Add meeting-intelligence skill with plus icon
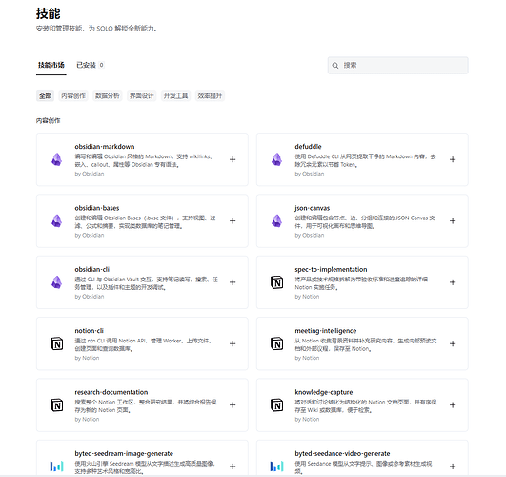This screenshot has height=477, width=506. (x=453, y=343)
